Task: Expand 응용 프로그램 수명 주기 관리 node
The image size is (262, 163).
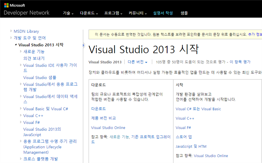Action: pos(21,141)
